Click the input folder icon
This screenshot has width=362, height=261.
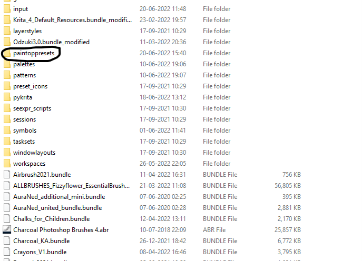[7, 9]
